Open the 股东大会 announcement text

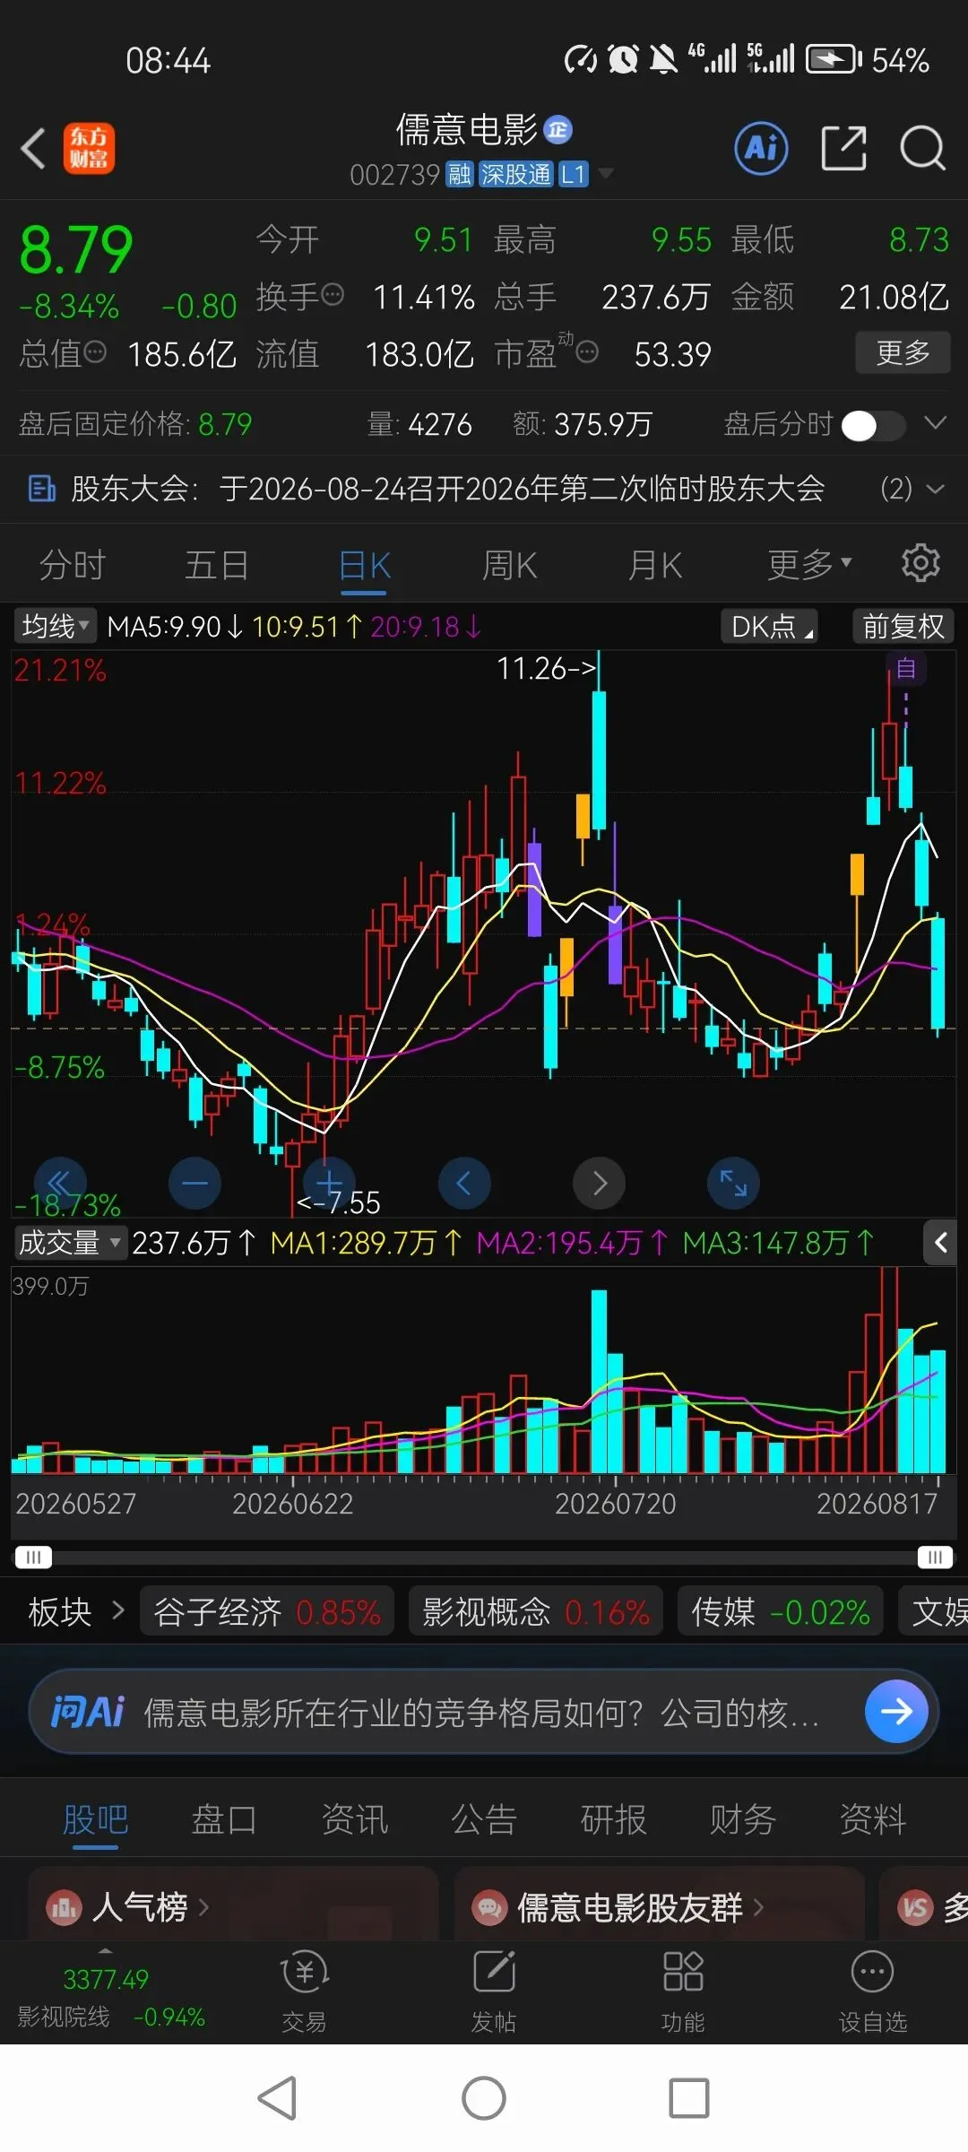(448, 489)
